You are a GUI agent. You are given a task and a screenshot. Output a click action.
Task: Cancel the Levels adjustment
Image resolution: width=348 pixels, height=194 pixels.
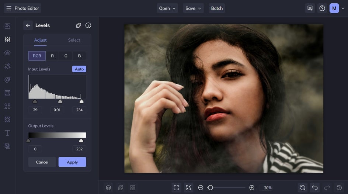(42, 162)
